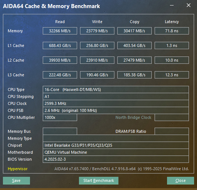The width and height of the screenshot is (197, 190).
Task: Select the Memory Write 23779 MB/s field
Action: (x=97, y=31)
